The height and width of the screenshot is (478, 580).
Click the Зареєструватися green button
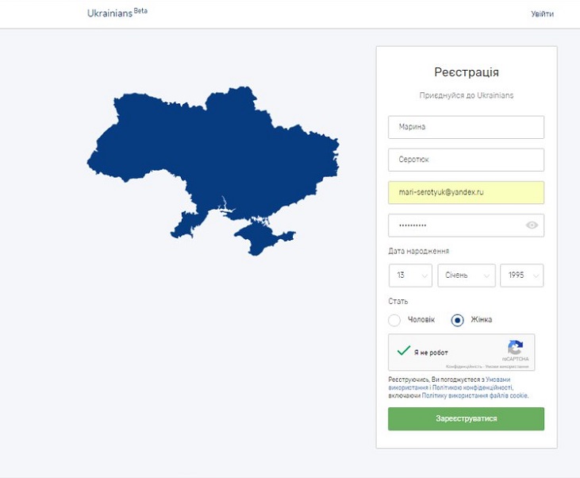tap(466, 418)
